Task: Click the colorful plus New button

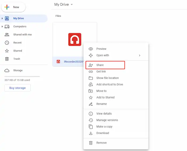Action: pos(13,7)
